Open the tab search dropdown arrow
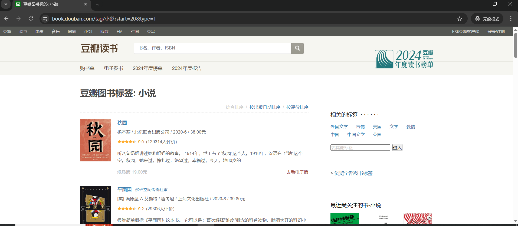 6,4
